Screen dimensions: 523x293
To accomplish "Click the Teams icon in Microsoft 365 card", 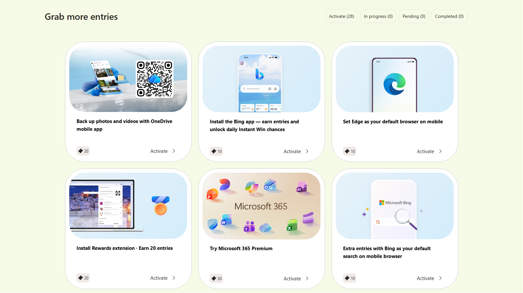I will click(249, 226).
